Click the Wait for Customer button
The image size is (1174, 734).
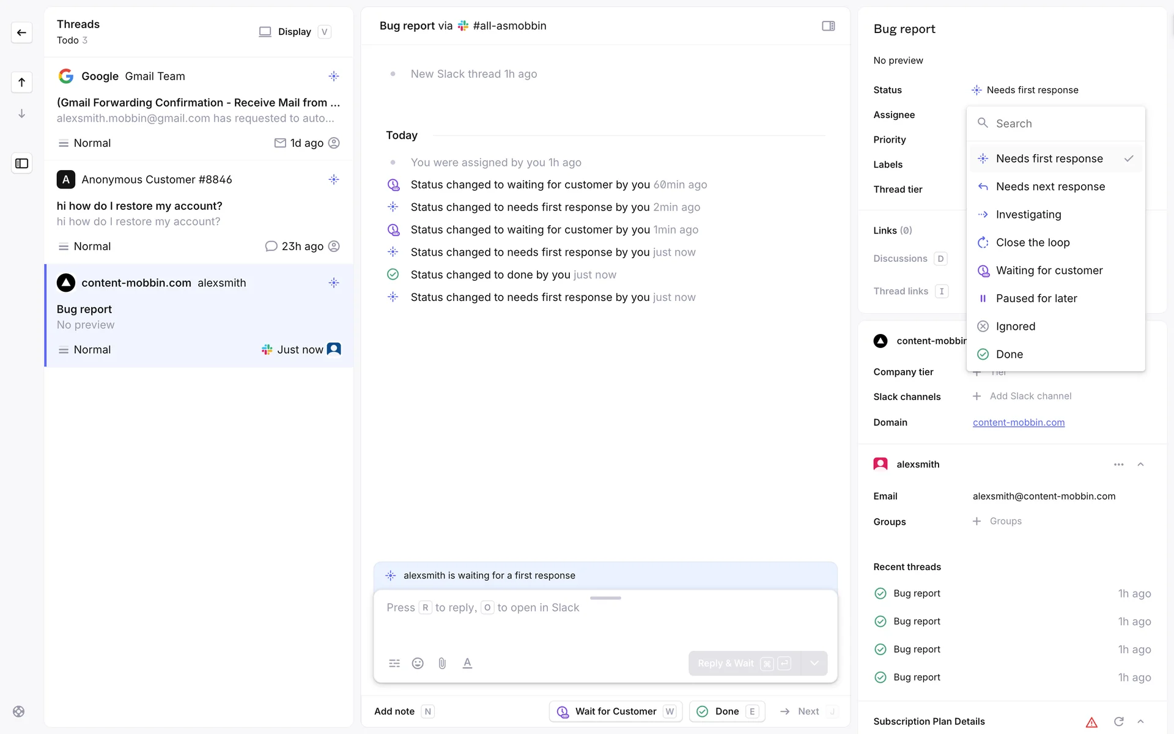click(x=616, y=711)
